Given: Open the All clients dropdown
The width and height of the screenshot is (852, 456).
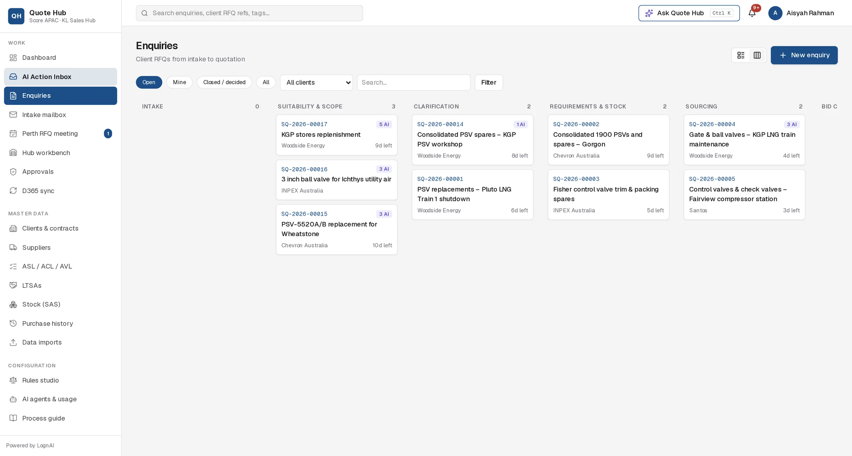Looking at the screenshot, I should (316, 82).
